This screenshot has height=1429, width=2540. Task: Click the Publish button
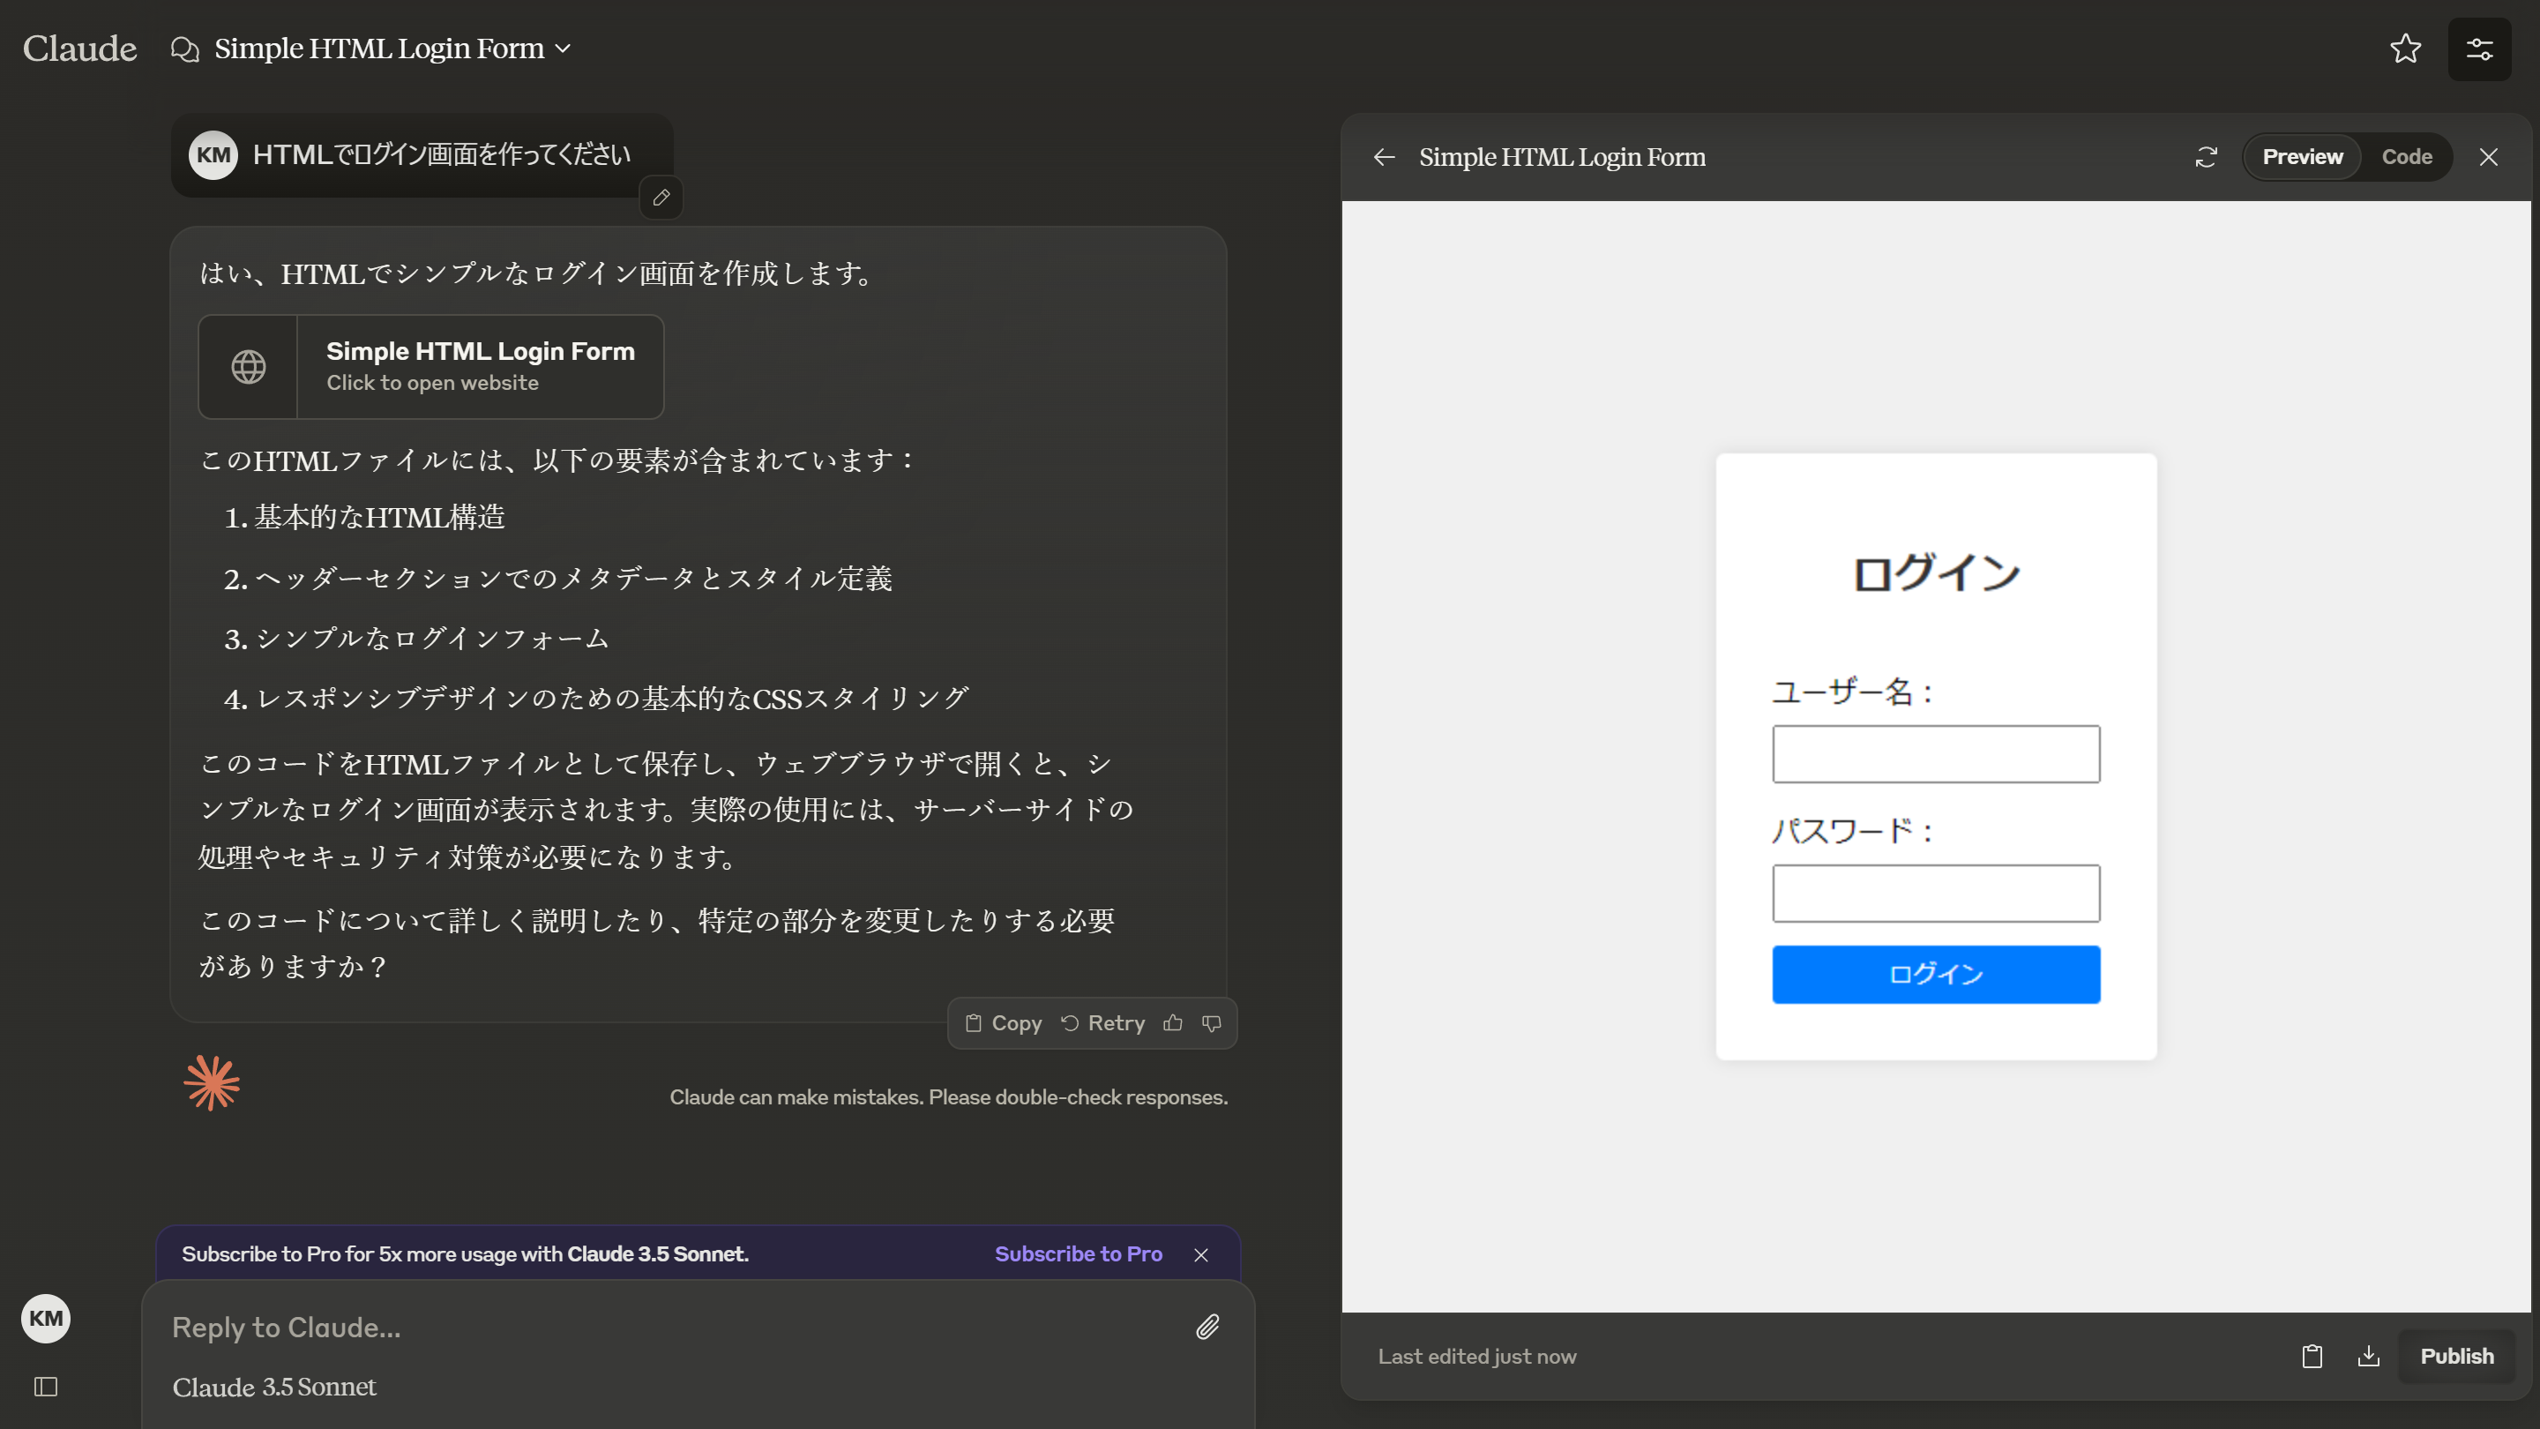point(2456,1356)
